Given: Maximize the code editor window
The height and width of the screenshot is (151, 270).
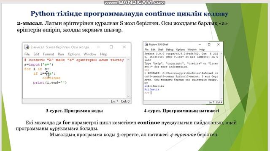Looking at the screenshot, I should coord(111,47).
